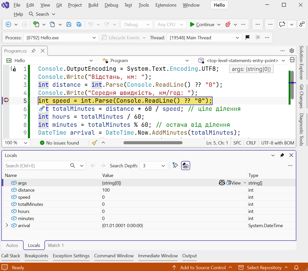Click the CRLF line ending indicator
The image size is (308, 271).
(x=251, y=143)
